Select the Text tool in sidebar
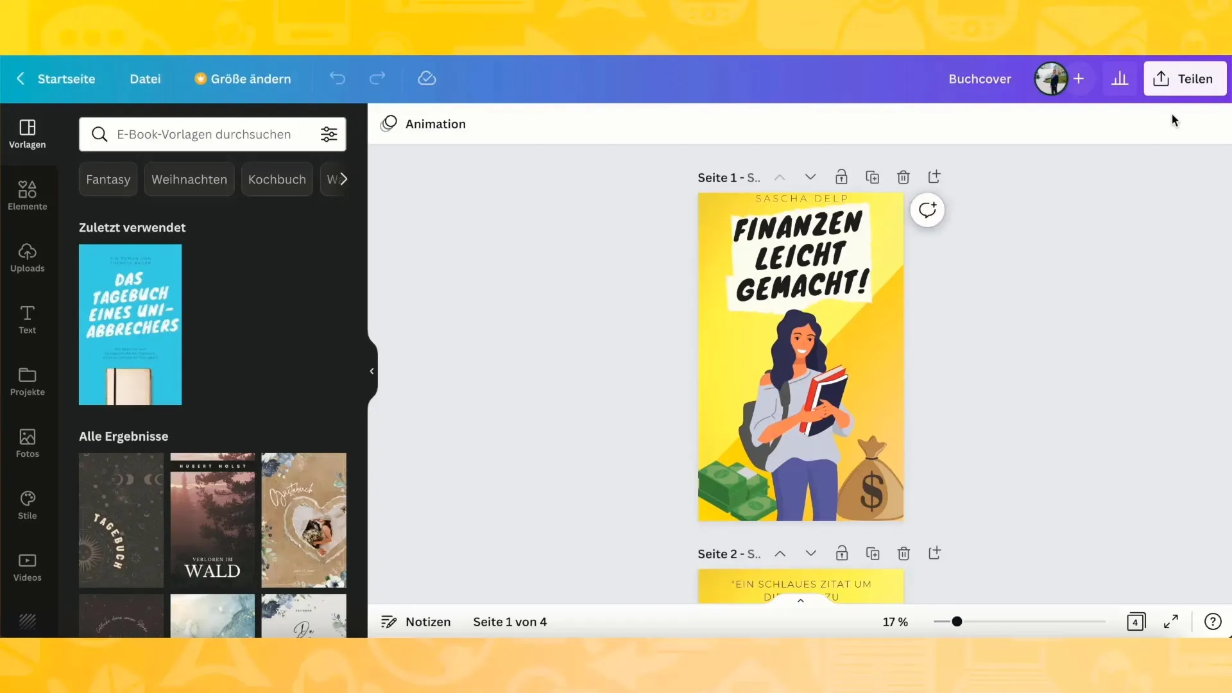Viewport: 1232px width, 693px height. pyautogui.click(x=27, y=320)
